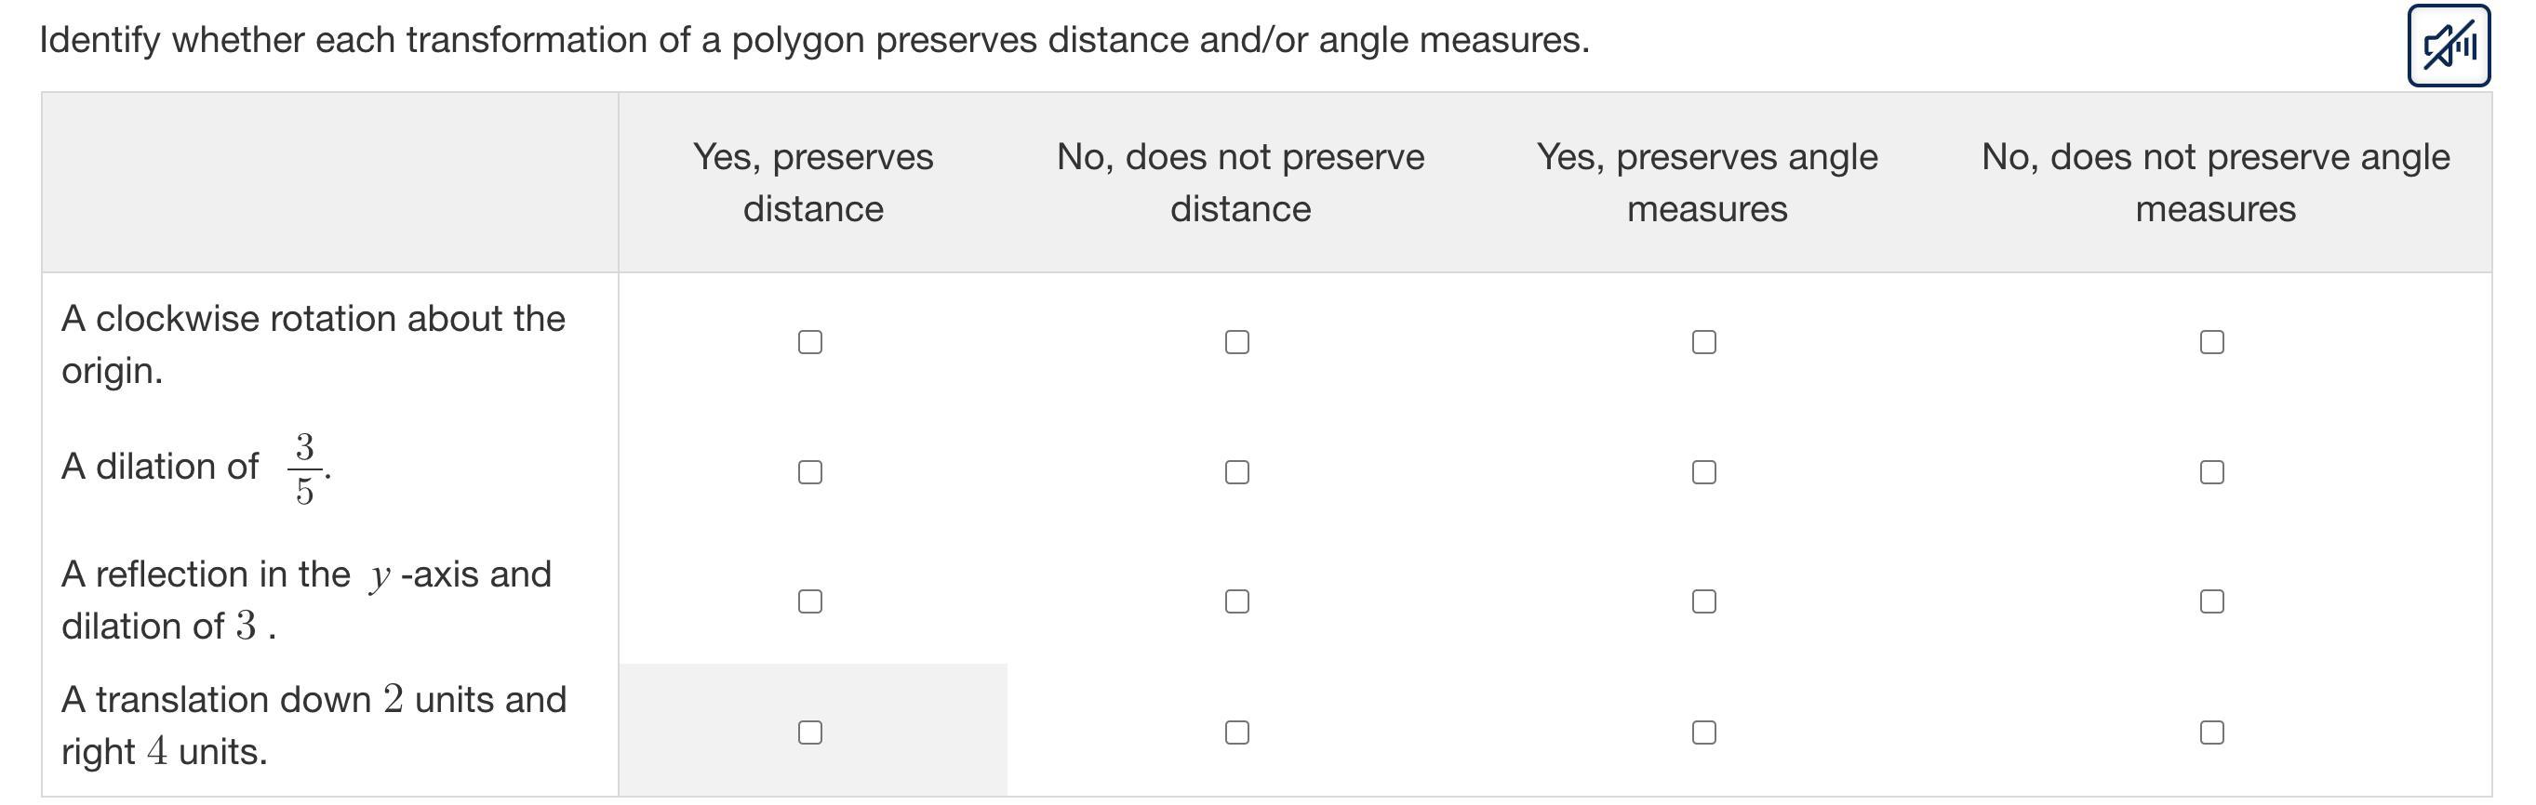The height and width of the screenshot is (805, 2536).
Task: Check 'Yes, preserves distance' for clockwise rotation
Action: click(x=810, y=341)
